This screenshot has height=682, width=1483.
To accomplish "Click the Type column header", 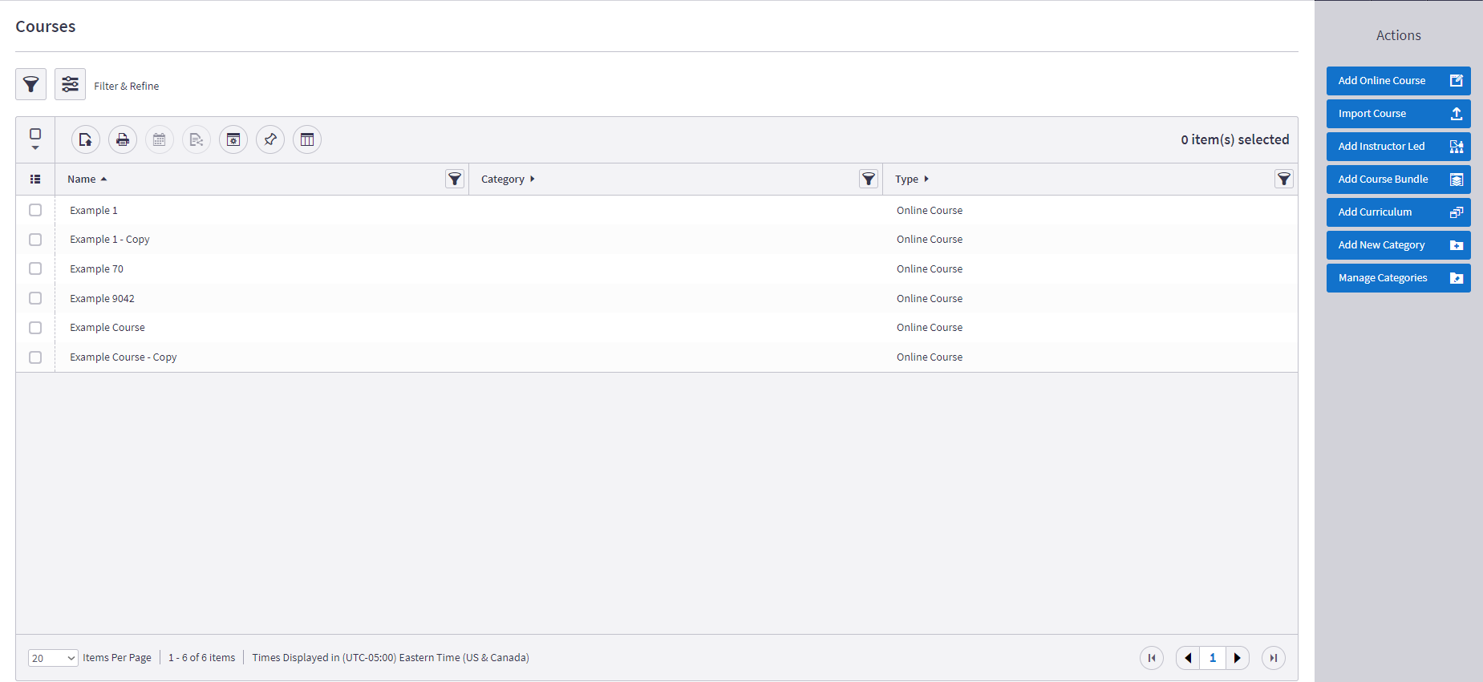I will [x=906, y=180].
